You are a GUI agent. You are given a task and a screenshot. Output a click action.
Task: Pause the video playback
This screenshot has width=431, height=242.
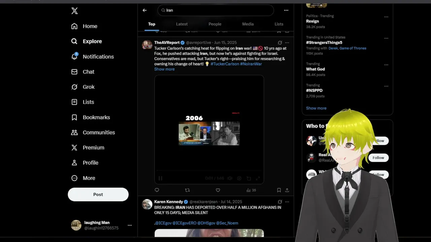[x=160, y=178]
